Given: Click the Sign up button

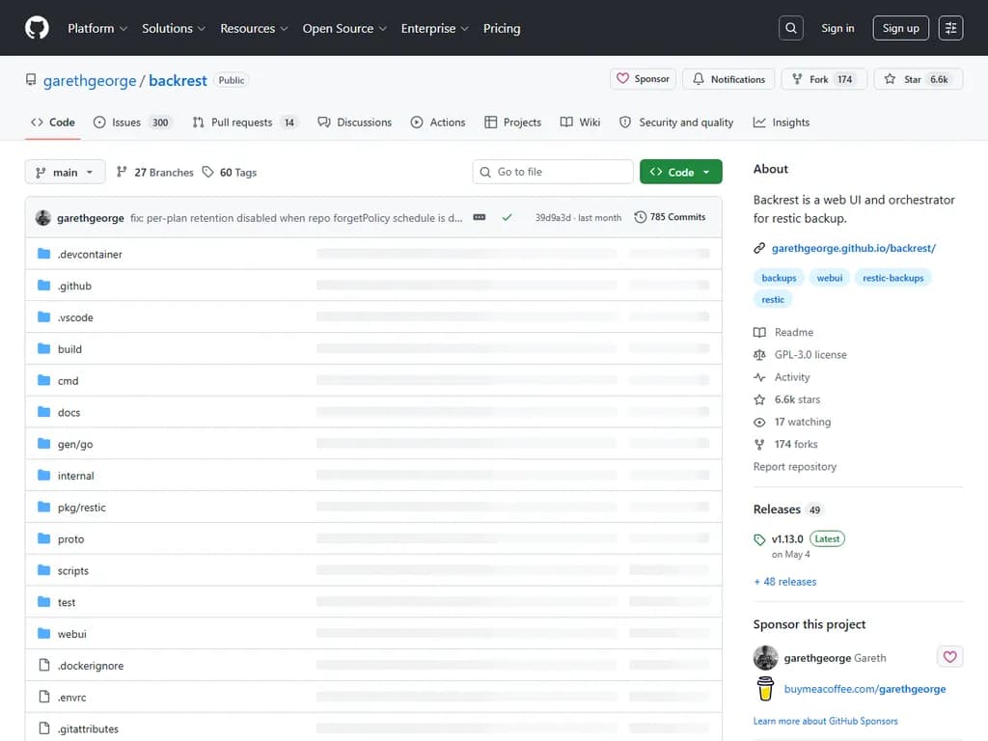Looking at the screenshot, I should pos(900,28).
